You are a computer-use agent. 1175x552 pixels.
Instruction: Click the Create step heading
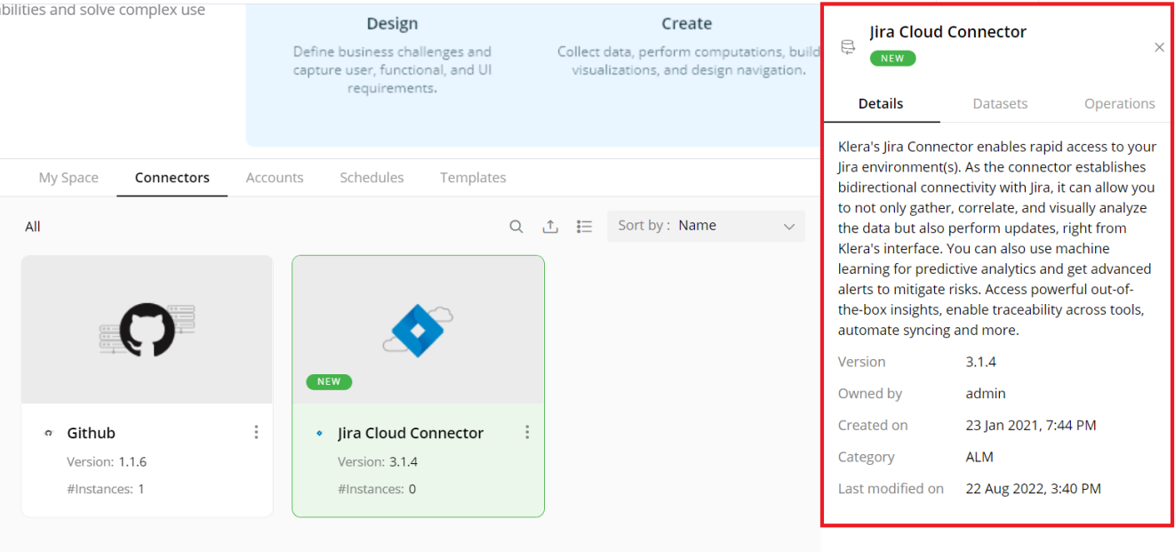(686, 24)
